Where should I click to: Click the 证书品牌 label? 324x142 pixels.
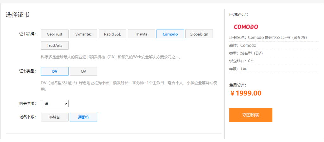pos(28,34)
